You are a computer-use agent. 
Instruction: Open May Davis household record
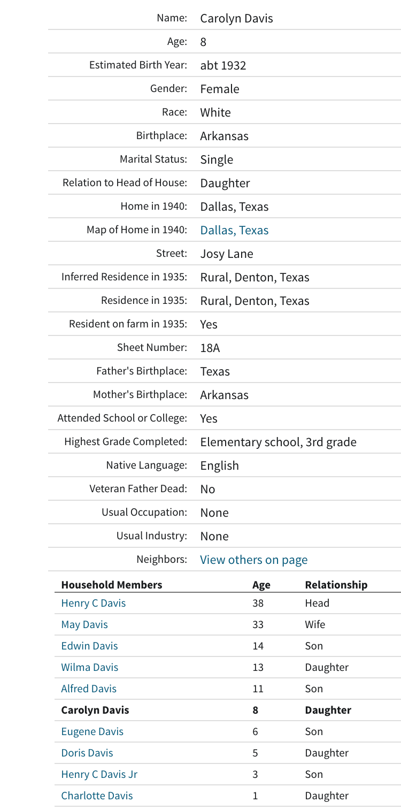pos(84,624)
